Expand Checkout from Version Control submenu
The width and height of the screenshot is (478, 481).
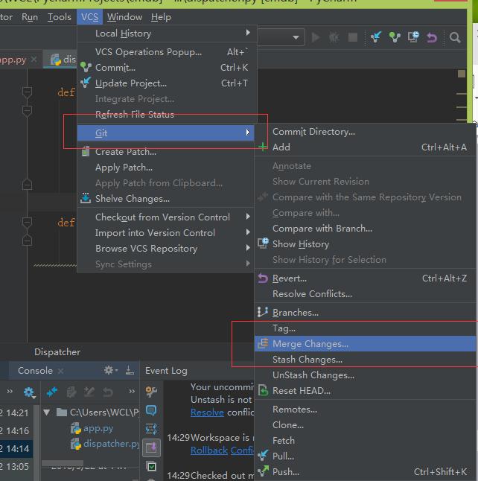point(166,217)
